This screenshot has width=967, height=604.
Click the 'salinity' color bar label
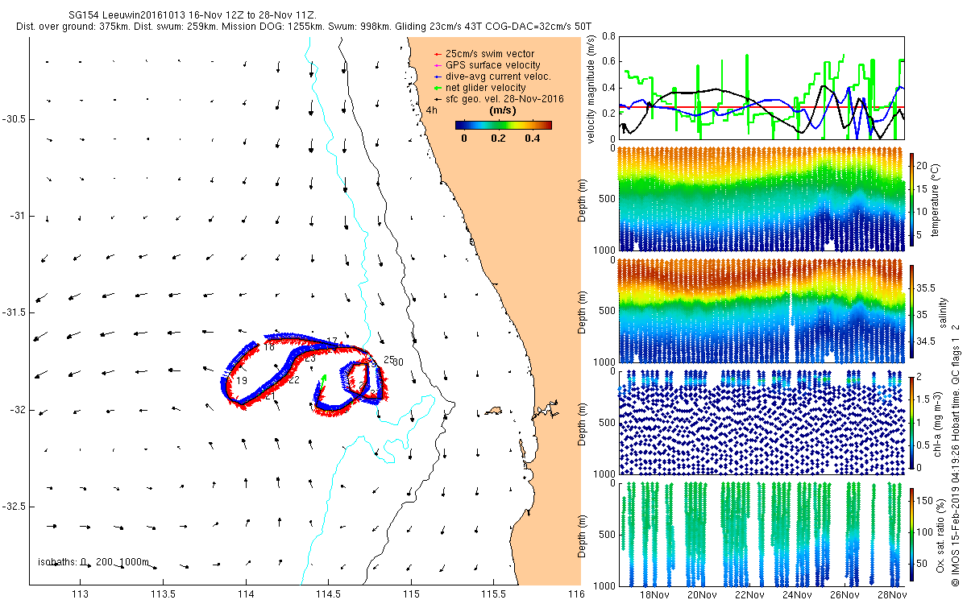click(x=943, y=312)
